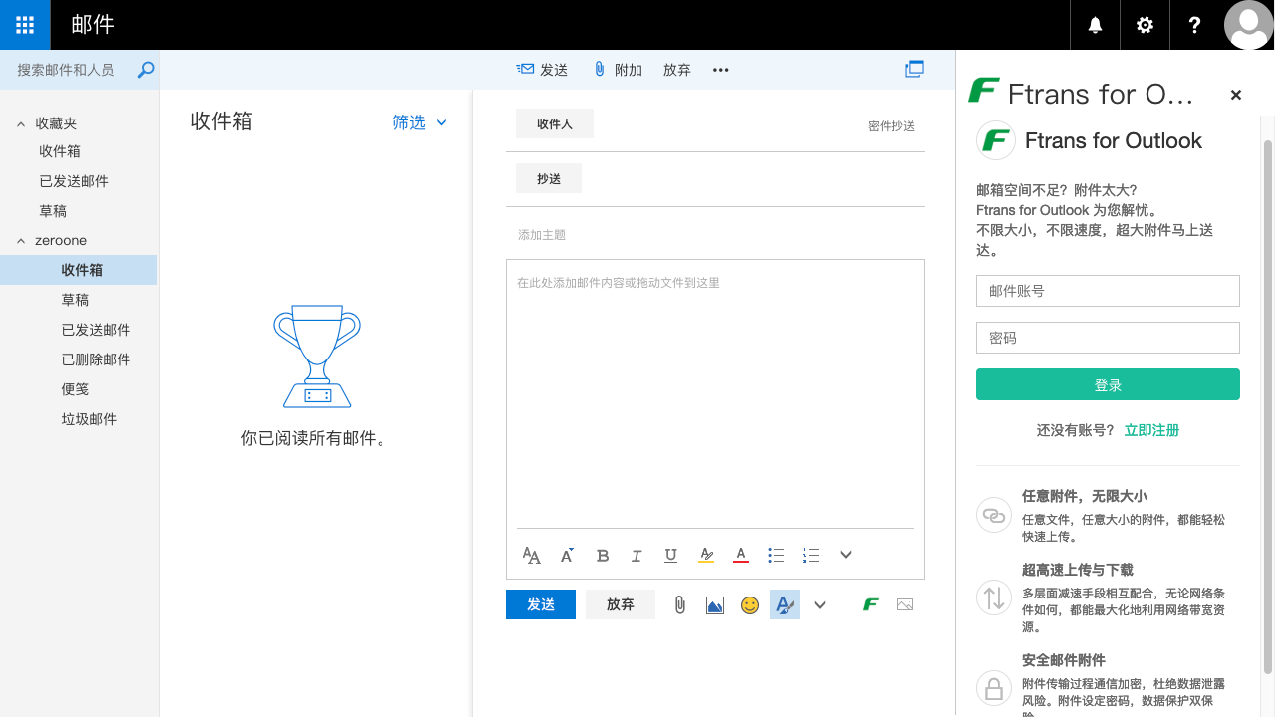Open the Ftrans attachment icon in compose toolbar
The image size is (1275, 717).
[870, 604]
